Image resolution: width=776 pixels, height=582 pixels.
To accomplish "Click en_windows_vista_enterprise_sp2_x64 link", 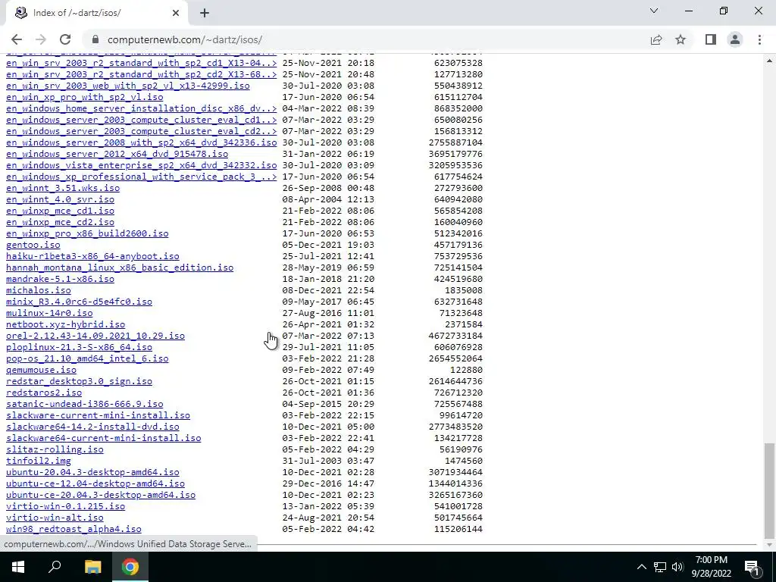I will [141, 165].
